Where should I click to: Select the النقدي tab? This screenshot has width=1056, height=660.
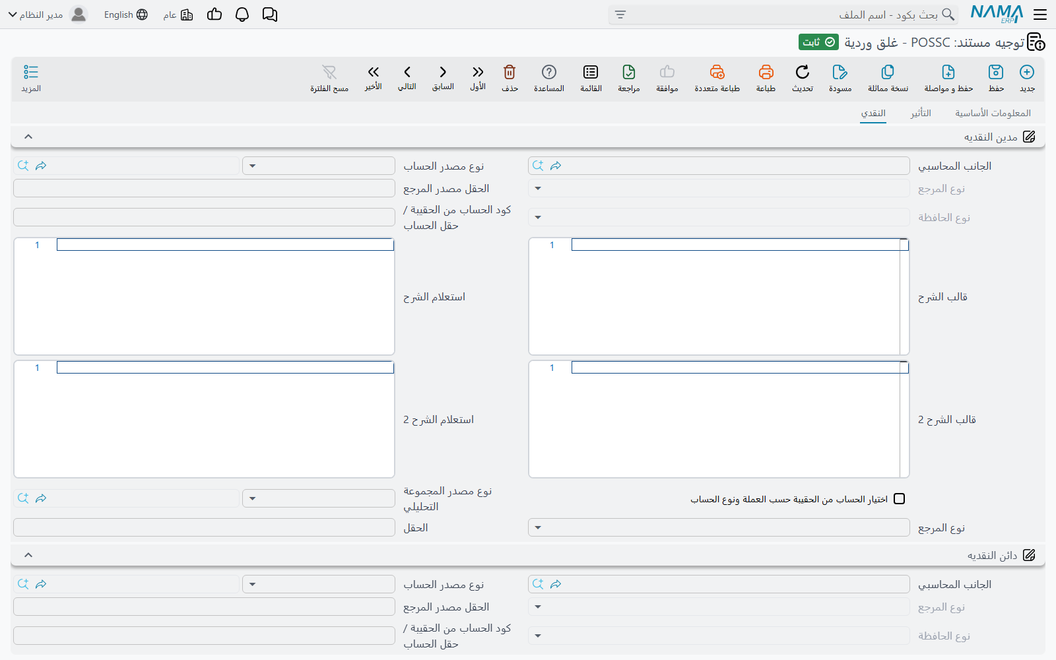coord(873,113)
